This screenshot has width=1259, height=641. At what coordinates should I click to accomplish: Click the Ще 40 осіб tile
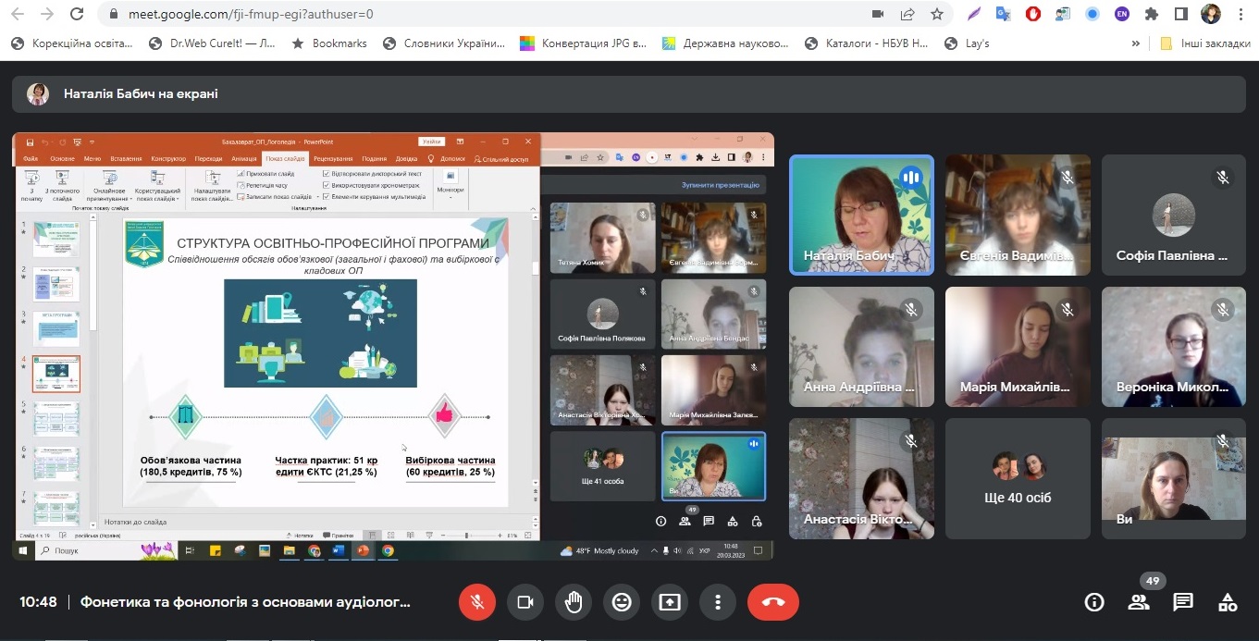click(x=1018, y=478)
